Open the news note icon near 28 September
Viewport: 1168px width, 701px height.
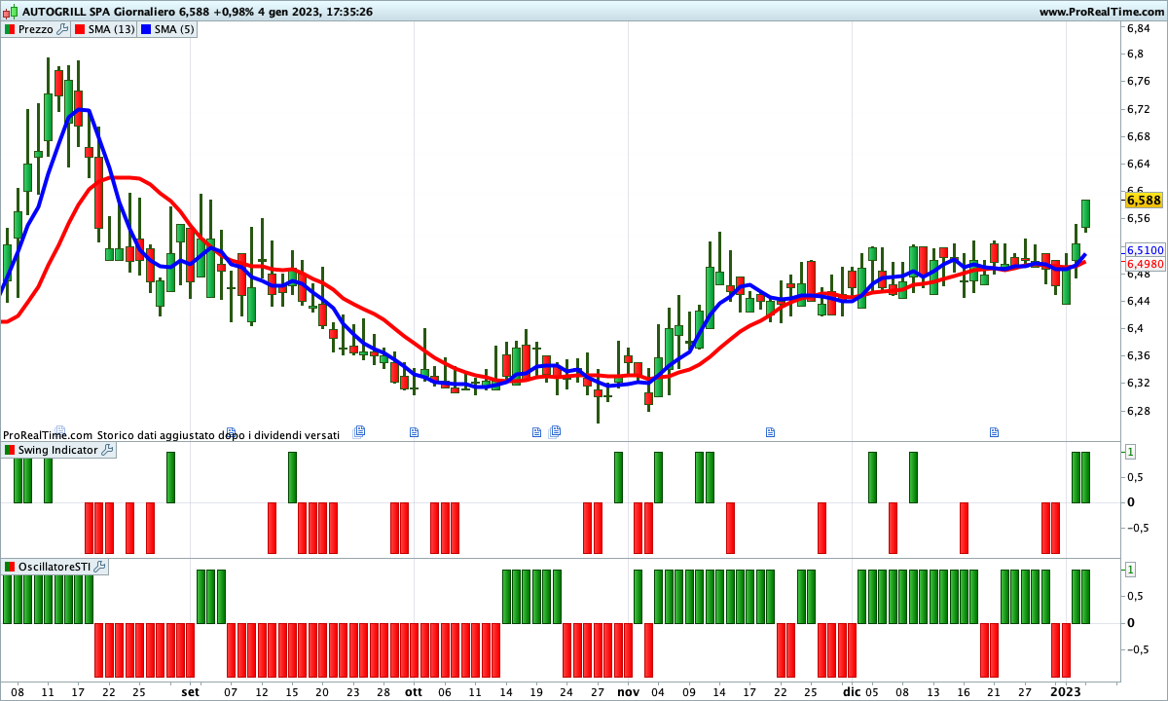[x=359, y=430]
